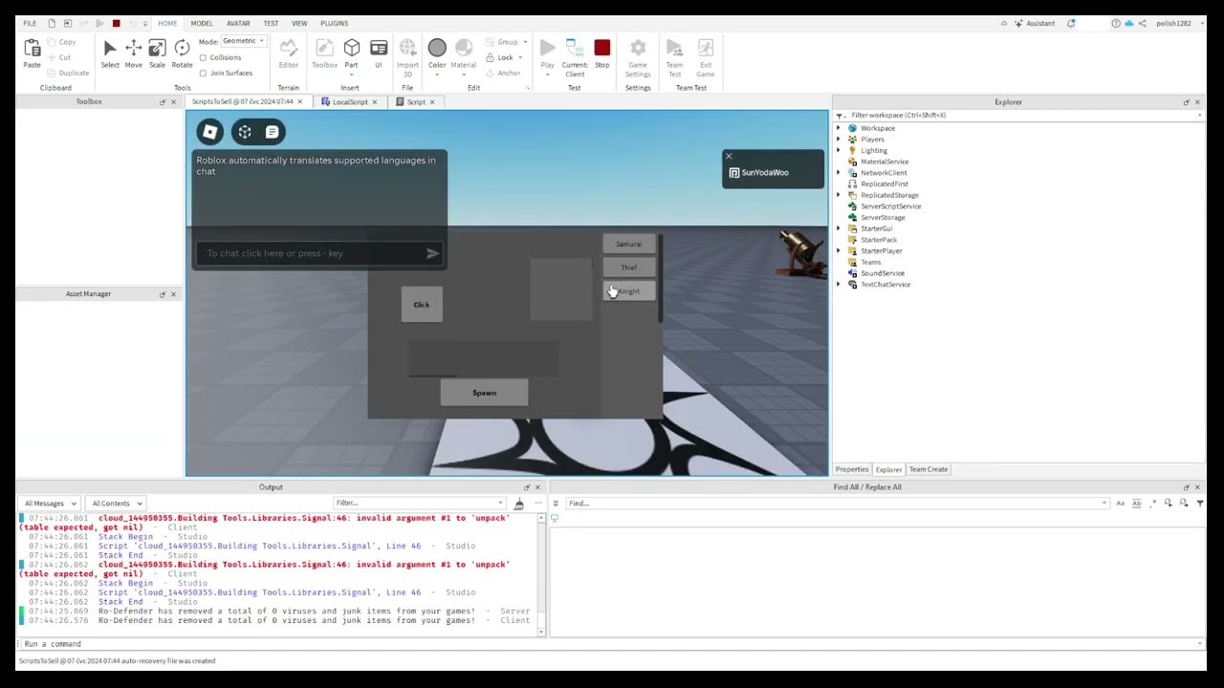Open the FILE menu

[30, 23]
